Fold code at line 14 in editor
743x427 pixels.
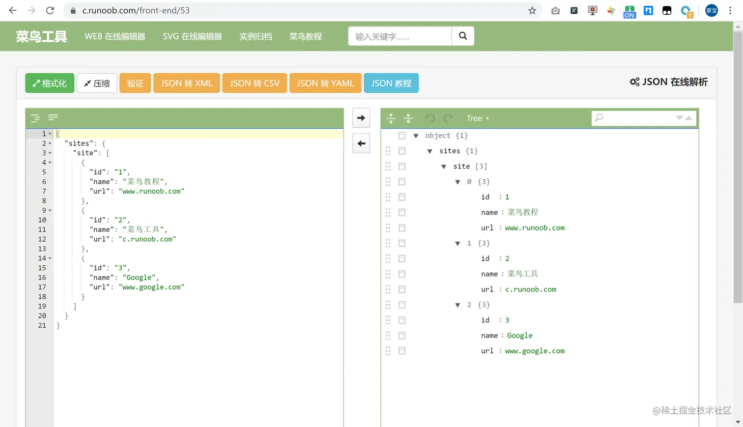click(50, 258)
